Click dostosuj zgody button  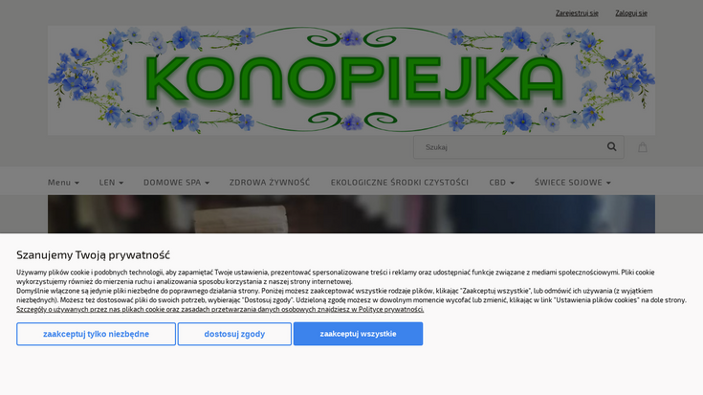pos(234,334)
